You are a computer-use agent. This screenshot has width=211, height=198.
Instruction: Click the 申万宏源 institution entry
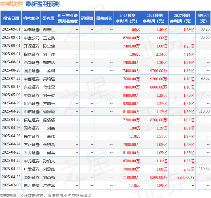click(x=31, y=186)
